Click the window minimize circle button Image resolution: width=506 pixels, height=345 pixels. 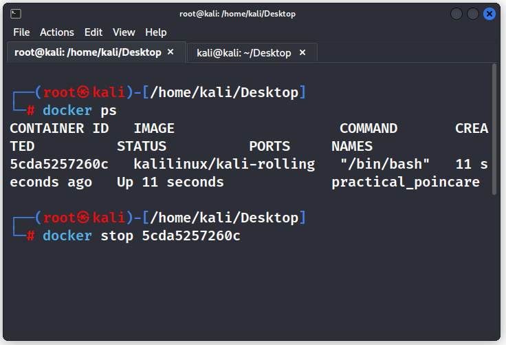click(x=456, y=14)
